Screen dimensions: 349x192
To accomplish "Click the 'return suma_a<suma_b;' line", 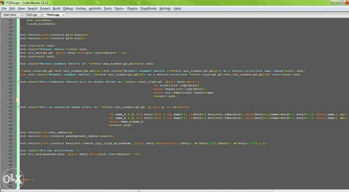I will click(127, 122).
